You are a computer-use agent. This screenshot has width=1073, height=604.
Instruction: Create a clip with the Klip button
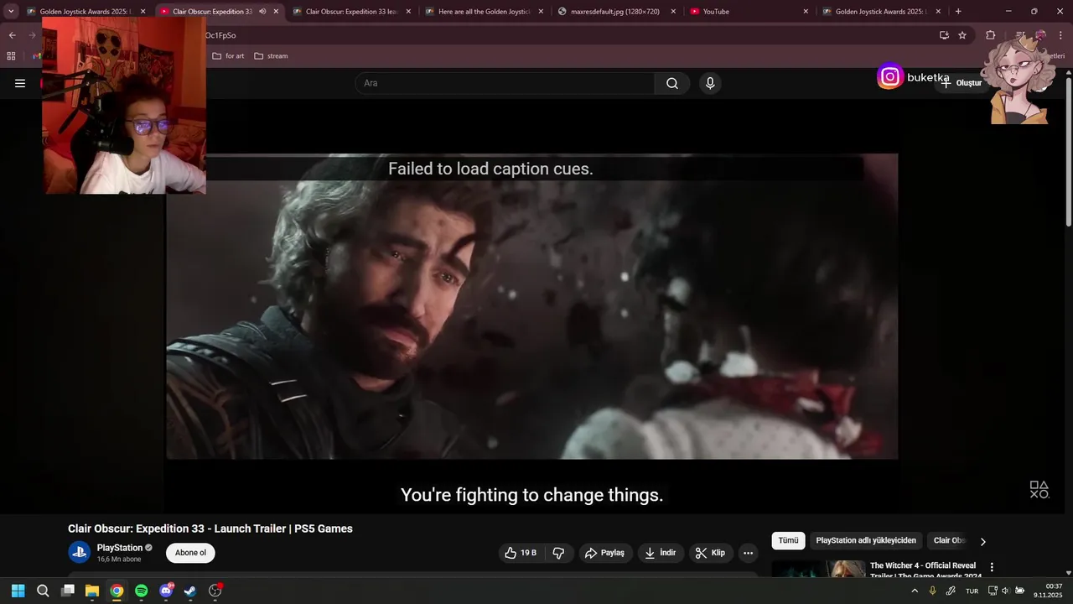[x=711, y=553]
